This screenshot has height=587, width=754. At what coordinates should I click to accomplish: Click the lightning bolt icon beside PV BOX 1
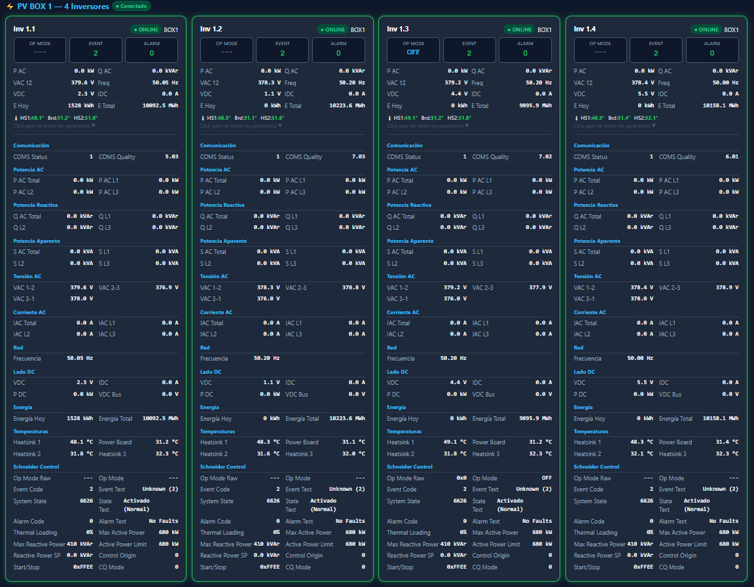pyautogui.click(x=10, y=7)
